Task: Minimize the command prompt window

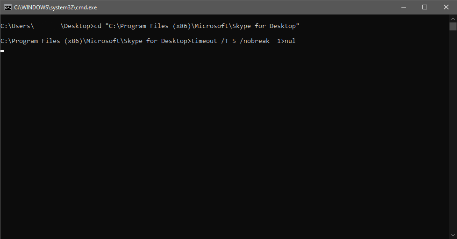Action: tap(404, 7)
